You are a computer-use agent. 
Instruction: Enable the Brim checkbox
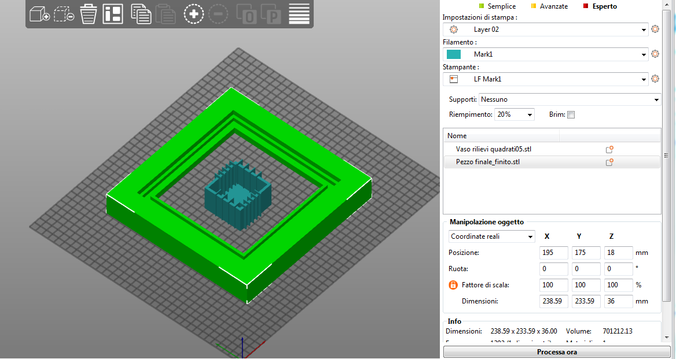point(571,114)
